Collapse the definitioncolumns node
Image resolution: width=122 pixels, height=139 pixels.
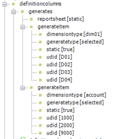point(5,4)
